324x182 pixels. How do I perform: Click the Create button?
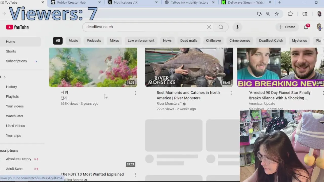point(287,27)
